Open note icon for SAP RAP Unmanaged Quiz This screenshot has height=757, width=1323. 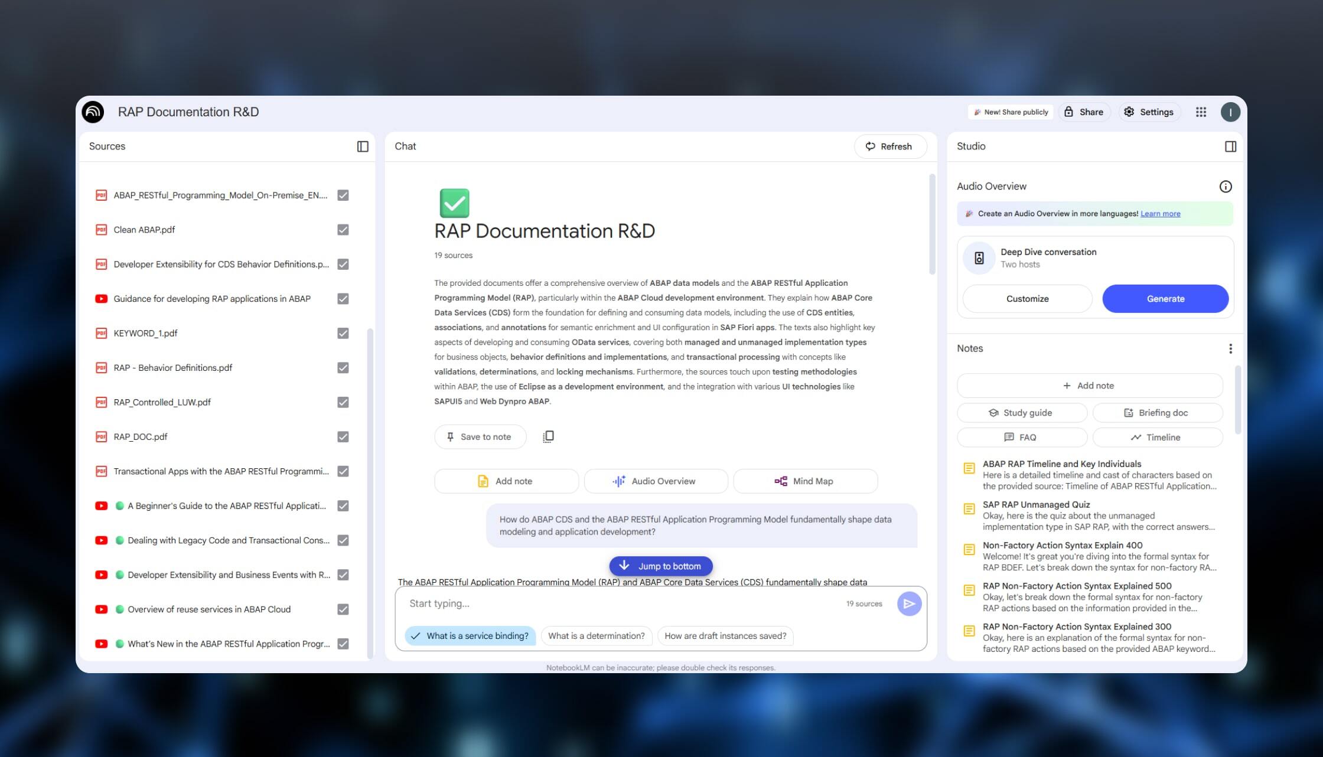(x=969, y=509)
